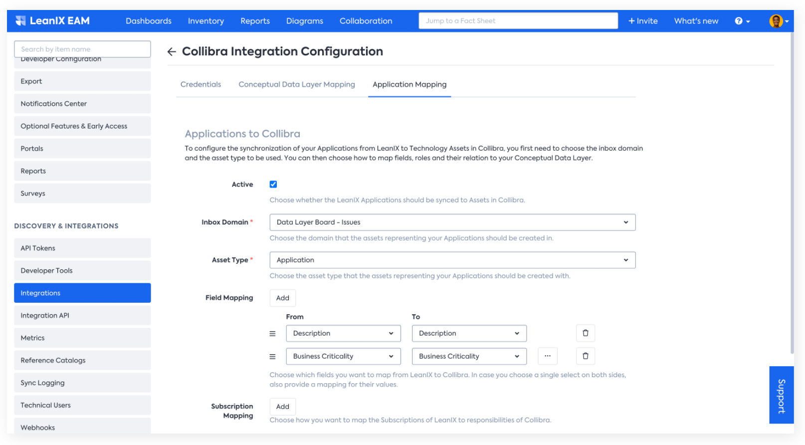Open the user avatar menu
This screenshot has width=805, height=445.
[779, 21]
